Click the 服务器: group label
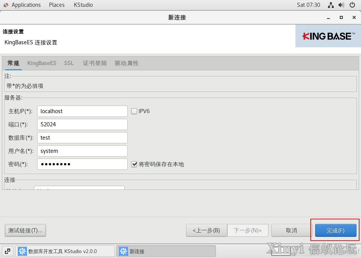Image resolution: width=361 pixels, height=258 pixels. click(x=13, y=98)
